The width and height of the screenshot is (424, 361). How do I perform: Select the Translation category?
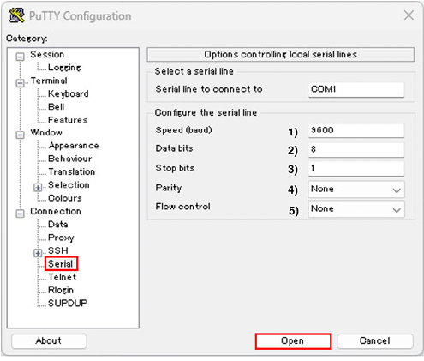click(x=72, y=171)
